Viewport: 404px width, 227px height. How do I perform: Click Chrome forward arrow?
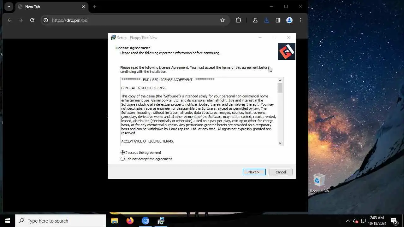tap(21, 20)
